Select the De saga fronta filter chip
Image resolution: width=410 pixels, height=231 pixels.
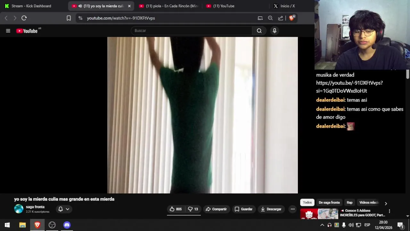(329, 202)
